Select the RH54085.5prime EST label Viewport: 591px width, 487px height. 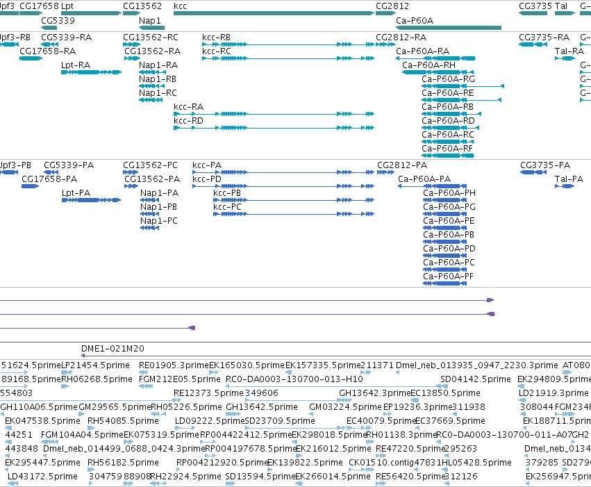pyautogui.click(x=123, y=421)
